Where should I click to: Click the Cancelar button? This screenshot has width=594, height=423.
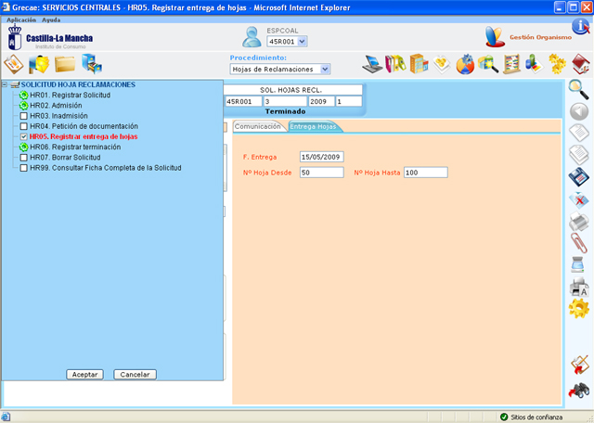(135, 375)
